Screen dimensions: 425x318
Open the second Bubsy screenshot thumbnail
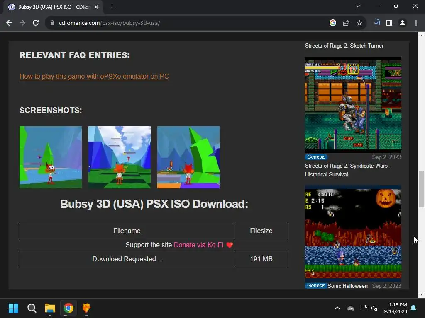tap(120, 157)
